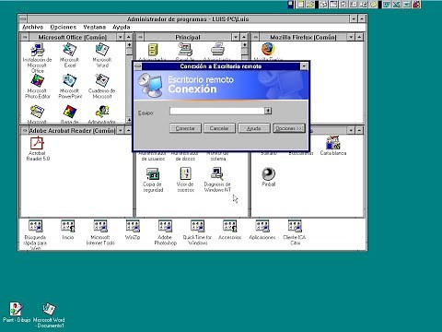Screen dimensions: 442x332
Task: Click the Word button on Office shortcut bar
Action: tap(387, 5)
